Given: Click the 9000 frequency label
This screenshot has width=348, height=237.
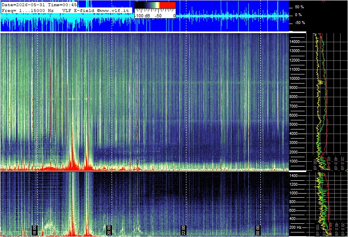Looking at the screenshot, I should tap(293, 88).
